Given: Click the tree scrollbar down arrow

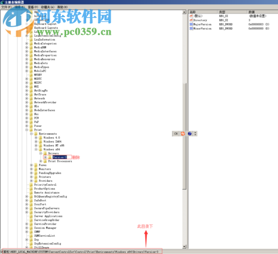Looking at the screenshot, I should coord(184,247).
